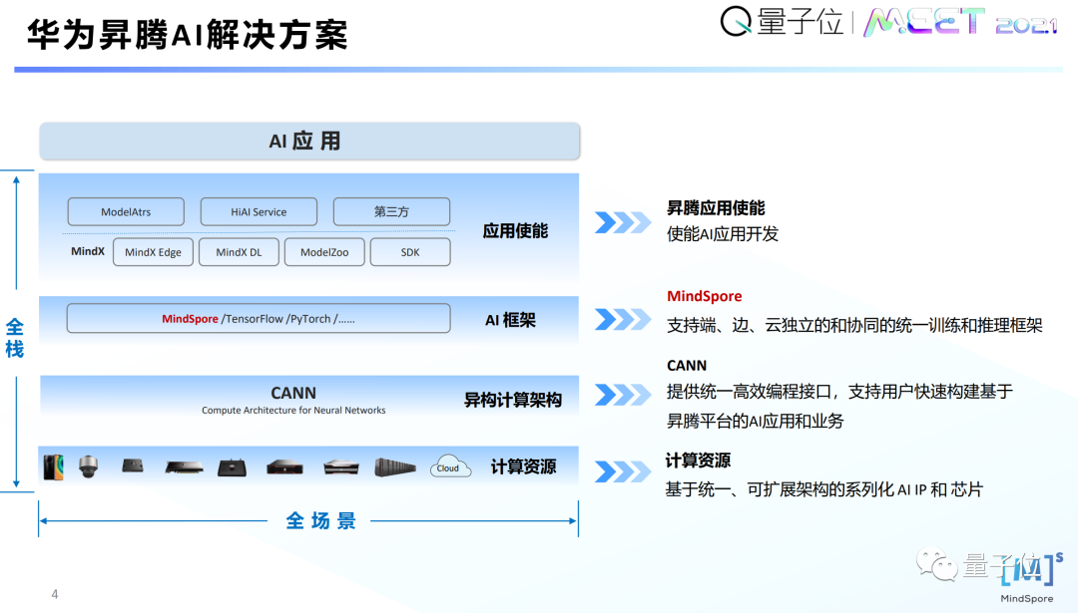Expand the MindSpore section chevron arrows

[x=623, y=317]
